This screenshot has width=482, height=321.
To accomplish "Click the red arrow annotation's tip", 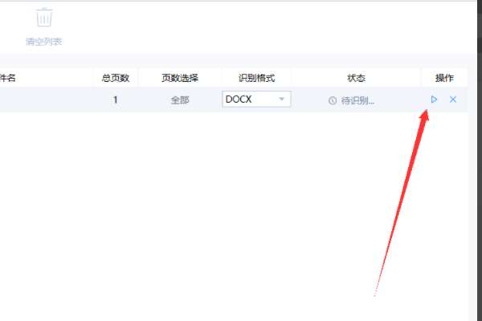I will [426, 112].
